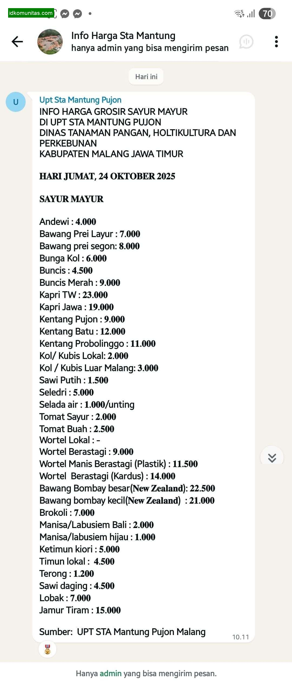Screen dimensions: 292x696
Task: Open group info via 'Info Harga Sta Mantung' title
Action: [x=123, y=36]
